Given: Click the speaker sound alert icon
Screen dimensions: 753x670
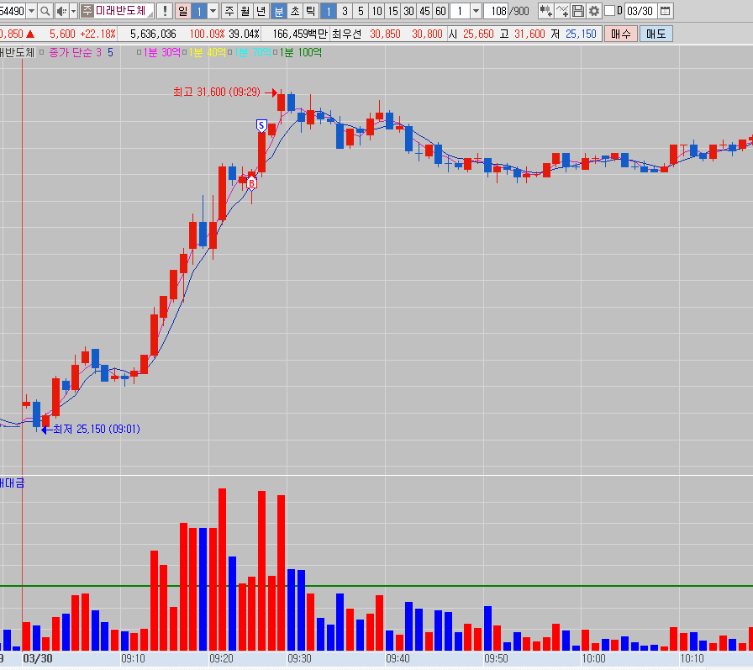Looking at the screenshot, I should pyautogui.click(x=61, y=11).
